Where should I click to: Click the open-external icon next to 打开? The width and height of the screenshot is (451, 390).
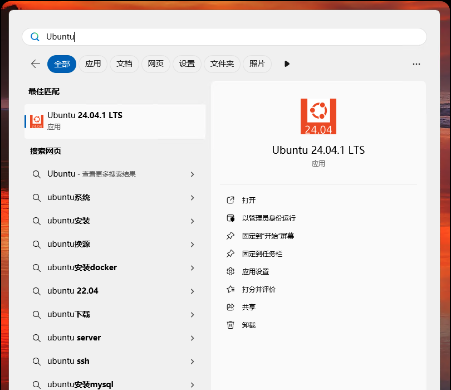coord(231,200)
